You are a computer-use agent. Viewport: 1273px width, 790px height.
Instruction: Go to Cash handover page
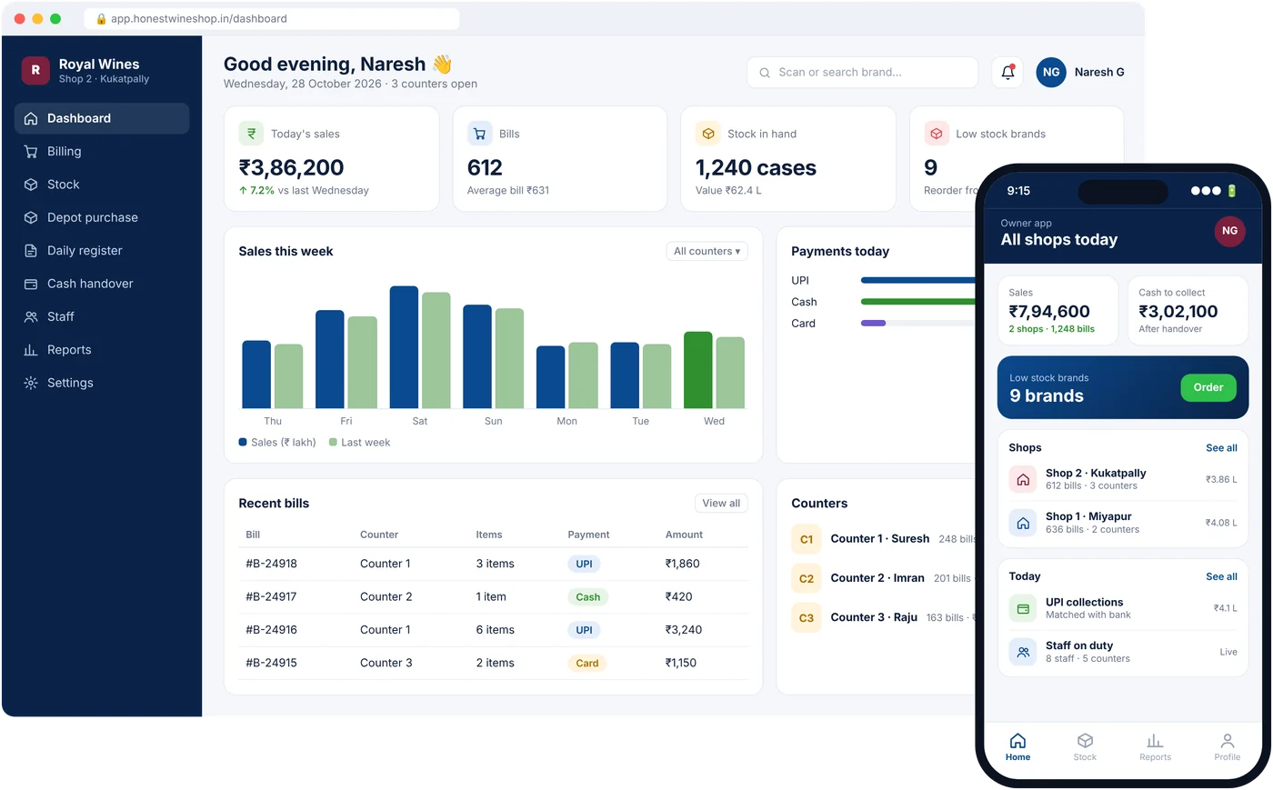coord(102,284)
